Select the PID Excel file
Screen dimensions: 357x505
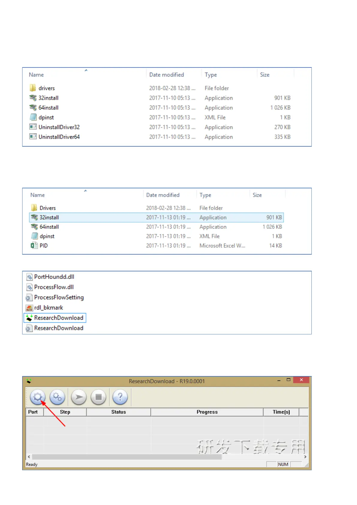[x=43, y=246]
